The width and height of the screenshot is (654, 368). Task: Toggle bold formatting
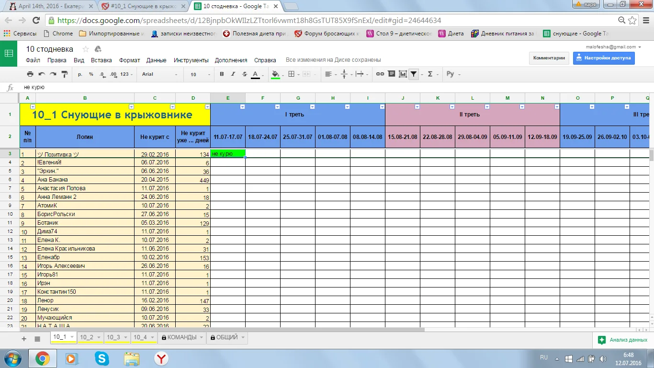point(222,74)
